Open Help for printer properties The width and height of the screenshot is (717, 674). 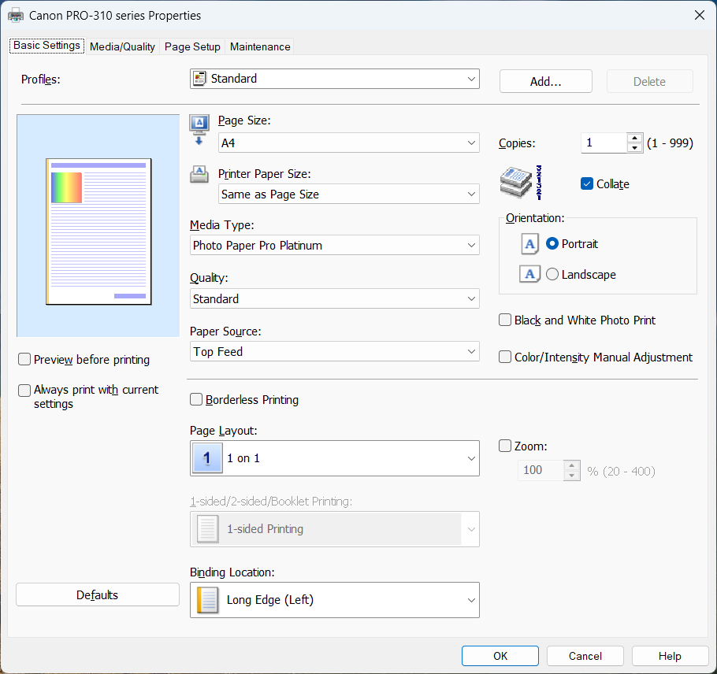click(x=670, y=656)
